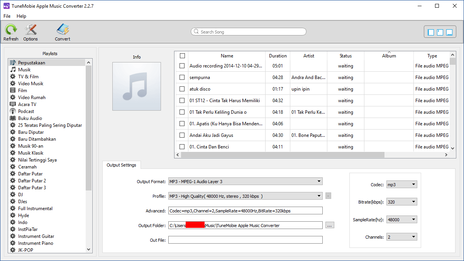Click the gear icon beside Musik Klasik

pyautogui.click(x=13, y=153)
